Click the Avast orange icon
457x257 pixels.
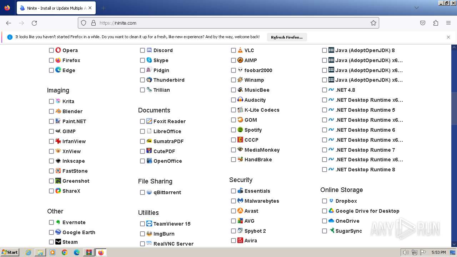[x=240, y=211]
